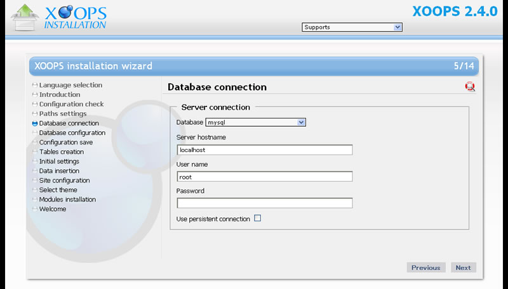
Task: Select the Configuration check step
Action: 72,104
